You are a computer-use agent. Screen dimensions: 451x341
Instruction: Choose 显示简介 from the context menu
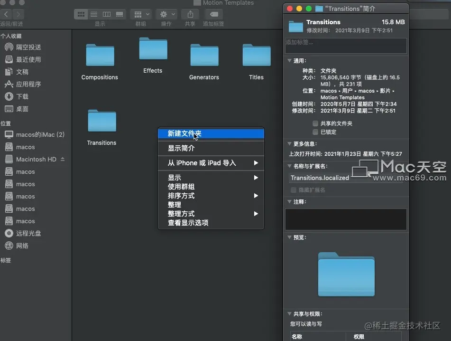211,148
